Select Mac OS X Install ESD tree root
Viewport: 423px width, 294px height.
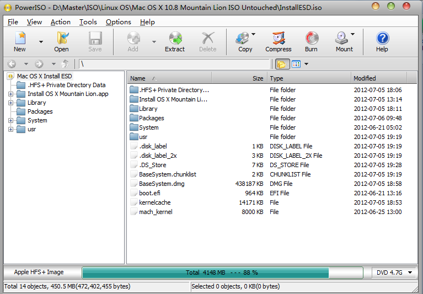[x=44, y=76]
